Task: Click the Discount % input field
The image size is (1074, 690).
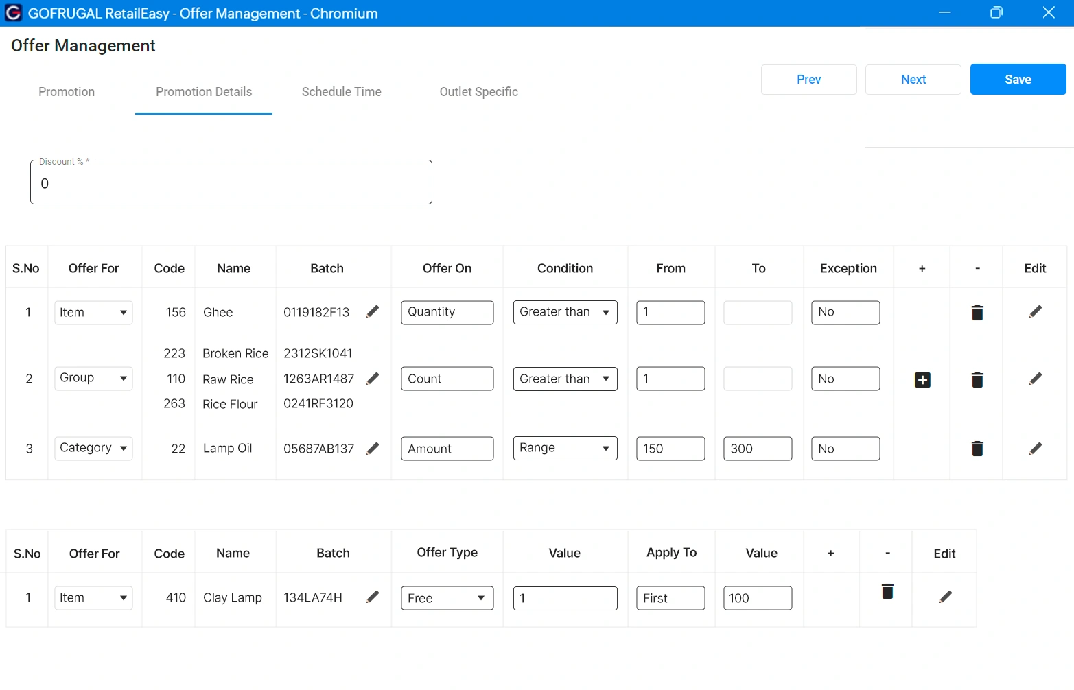Action: coord(231,182)
